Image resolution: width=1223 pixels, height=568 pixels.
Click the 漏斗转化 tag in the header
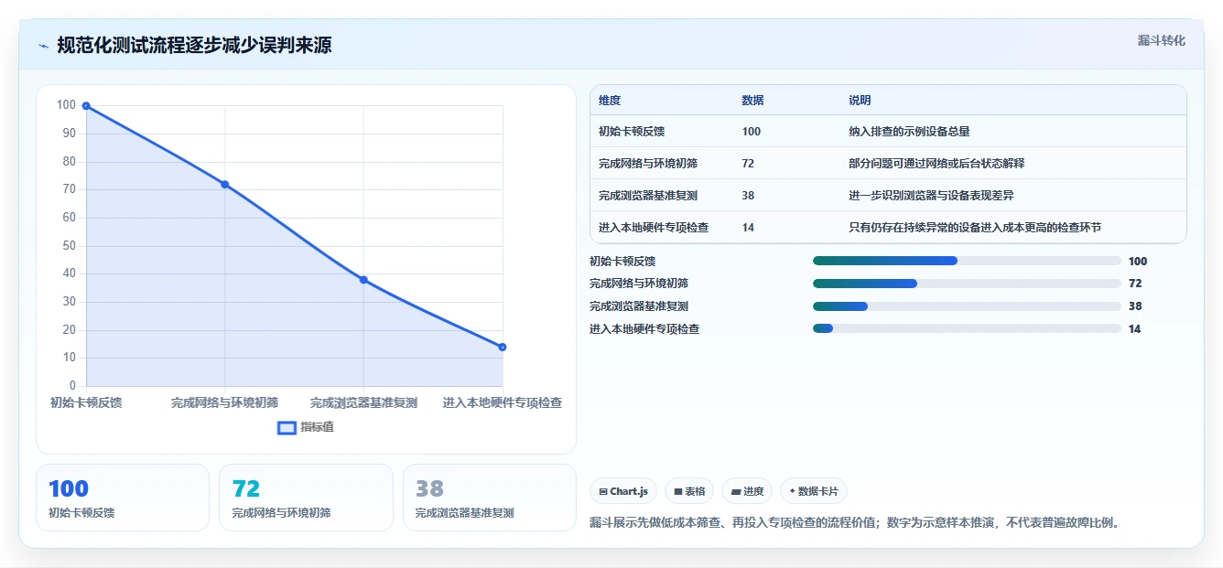click(x=1162, y=40)
